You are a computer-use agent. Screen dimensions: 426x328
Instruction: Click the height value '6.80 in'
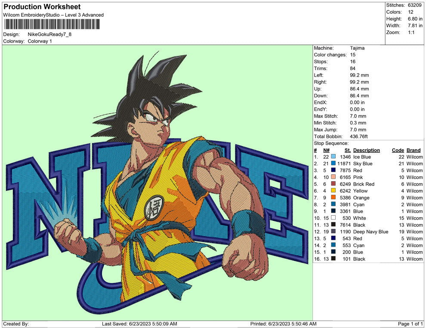click(415, 19)
